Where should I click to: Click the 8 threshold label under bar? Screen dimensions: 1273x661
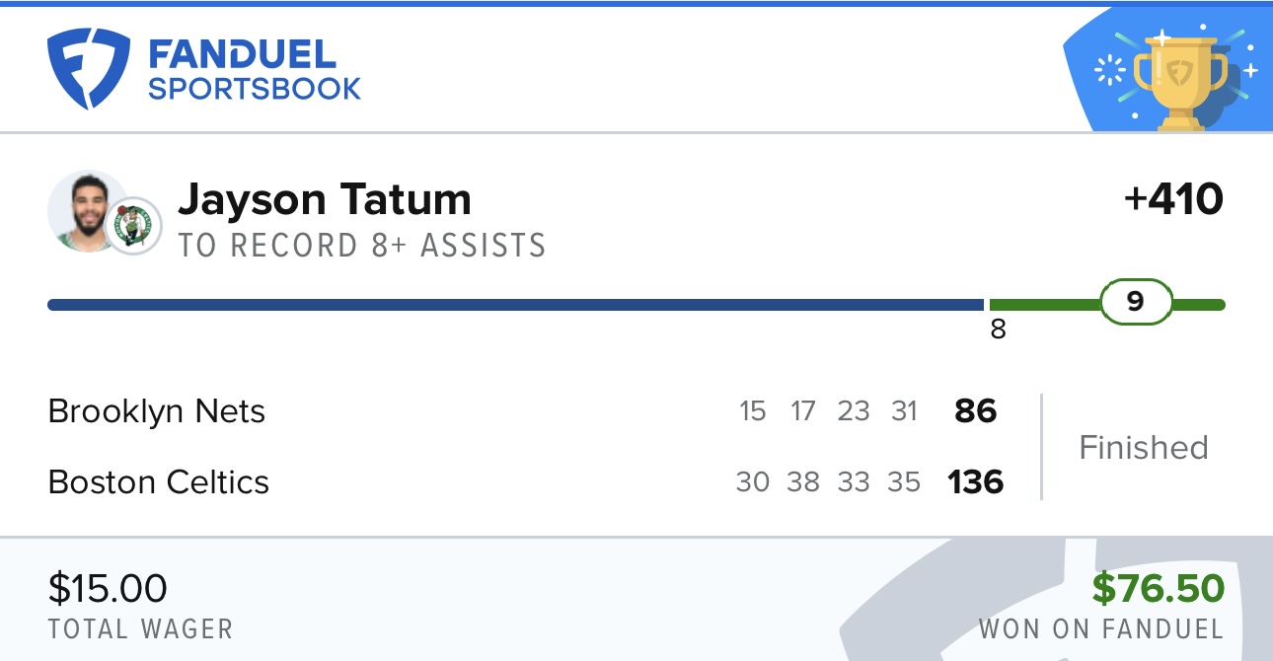998,330
